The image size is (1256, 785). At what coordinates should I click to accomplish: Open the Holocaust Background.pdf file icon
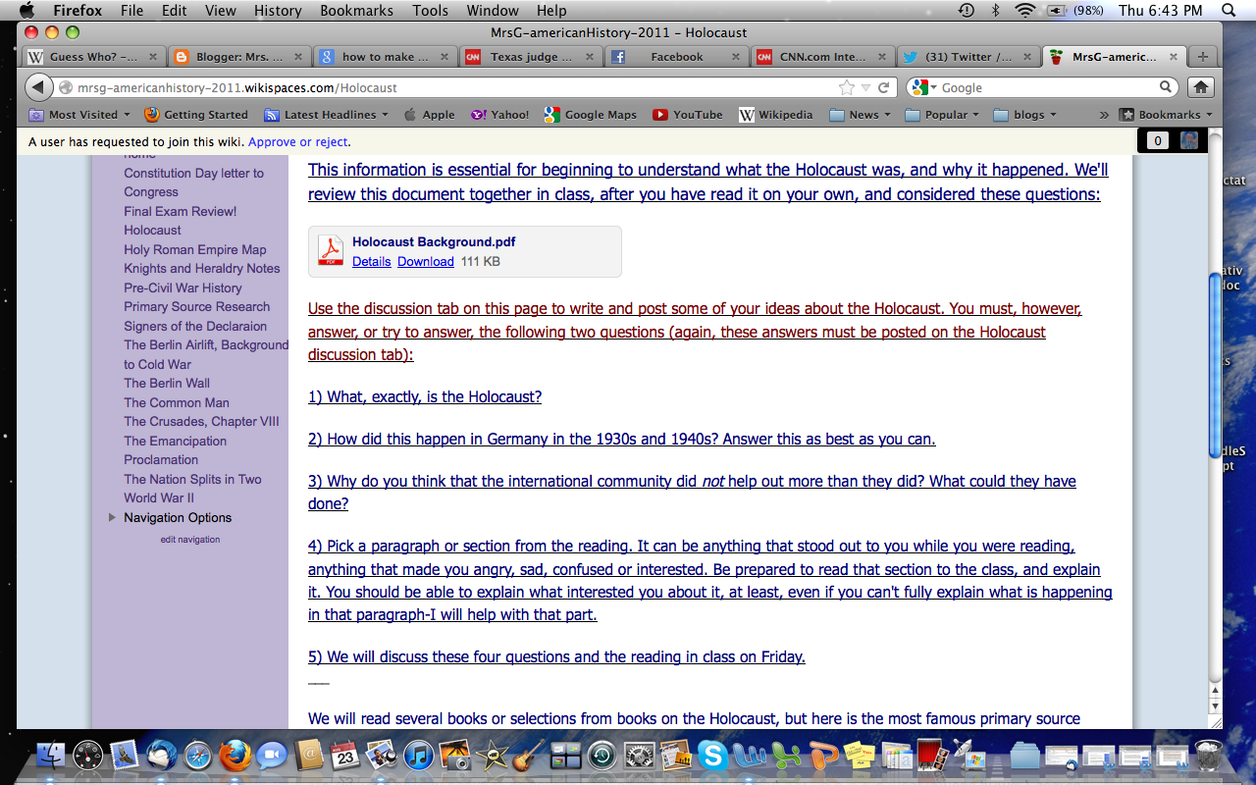click(x=331, y=250)
